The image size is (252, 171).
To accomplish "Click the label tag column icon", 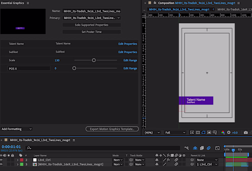I will (x=21, y=155).
